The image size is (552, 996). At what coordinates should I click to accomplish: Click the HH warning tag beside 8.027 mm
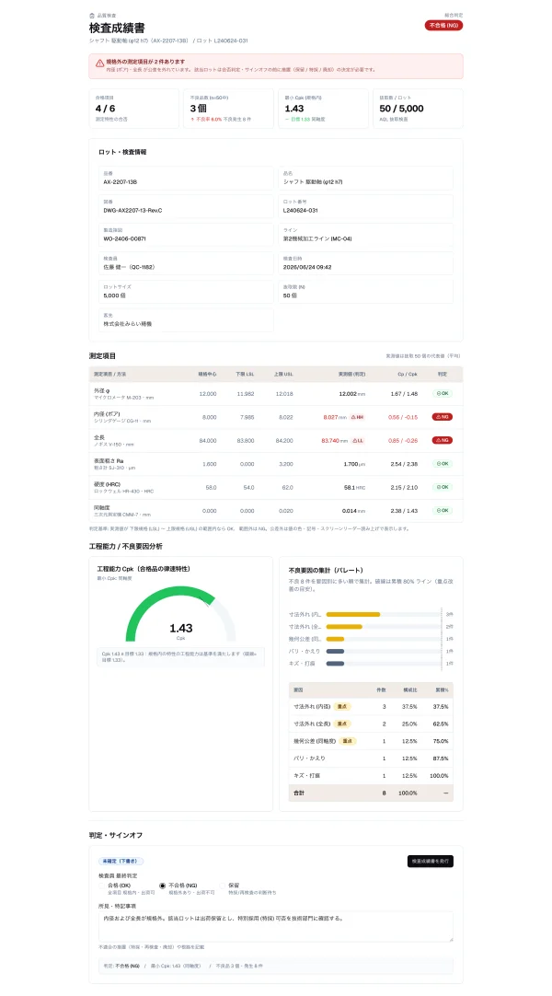pos(357,417)
